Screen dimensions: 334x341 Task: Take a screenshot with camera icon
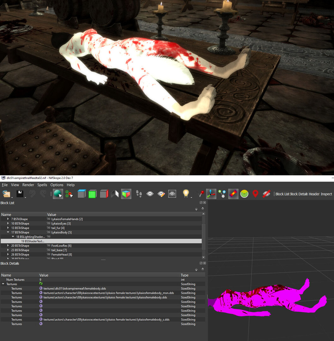172,194
